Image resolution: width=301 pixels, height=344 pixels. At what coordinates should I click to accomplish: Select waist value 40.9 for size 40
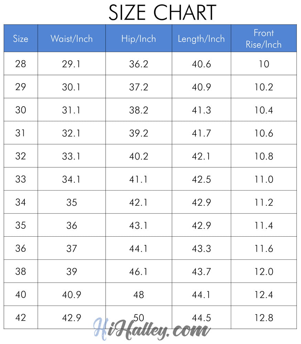72,295
